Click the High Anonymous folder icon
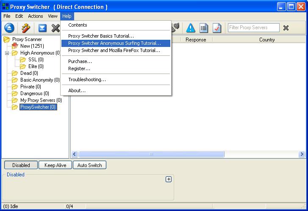The width and height of the screenshot is (308, 211). pyautogui.click(x=15, y=53)
